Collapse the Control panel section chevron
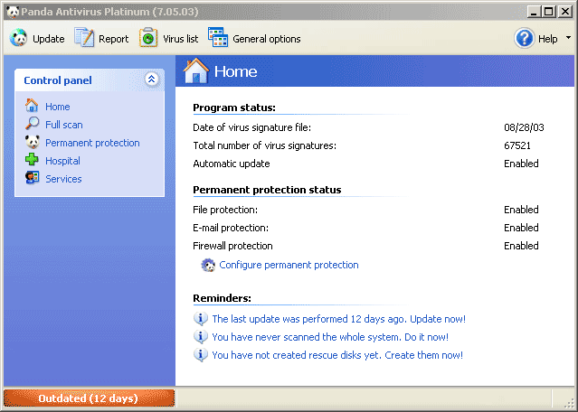 point(151,80)
